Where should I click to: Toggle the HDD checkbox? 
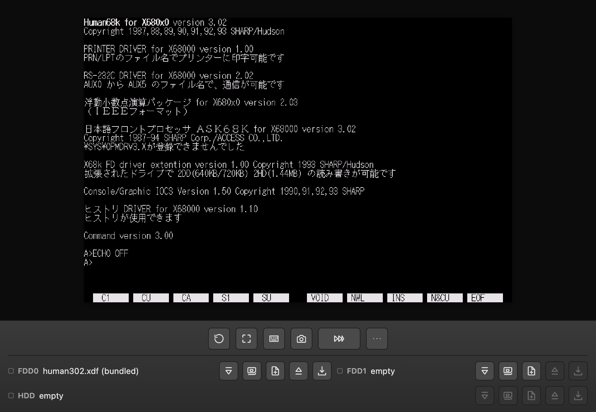11,396
